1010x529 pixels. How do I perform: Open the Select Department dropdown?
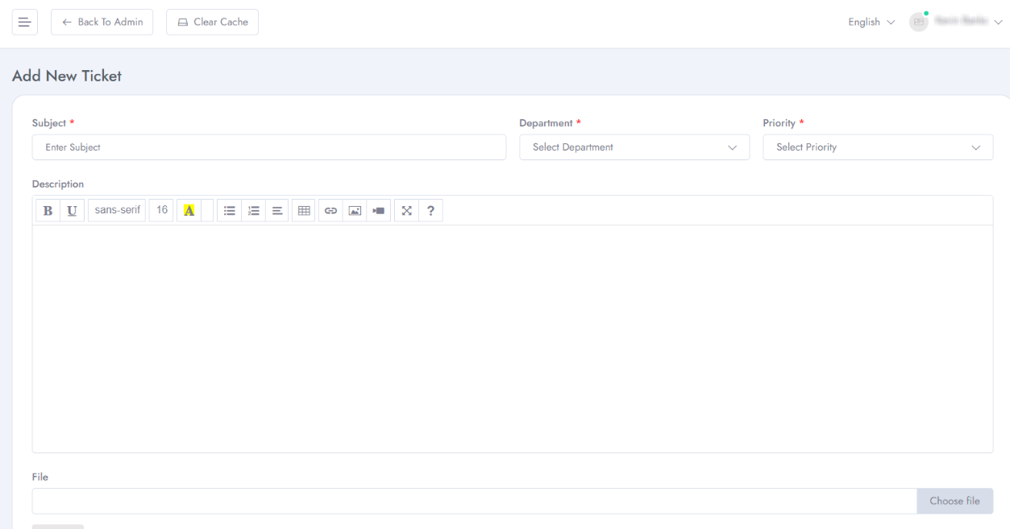coord(634,147)
